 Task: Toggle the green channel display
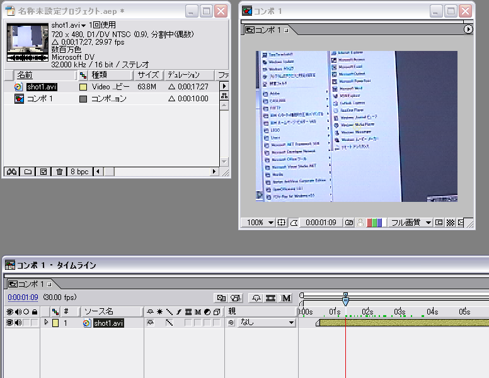(374, 223)
